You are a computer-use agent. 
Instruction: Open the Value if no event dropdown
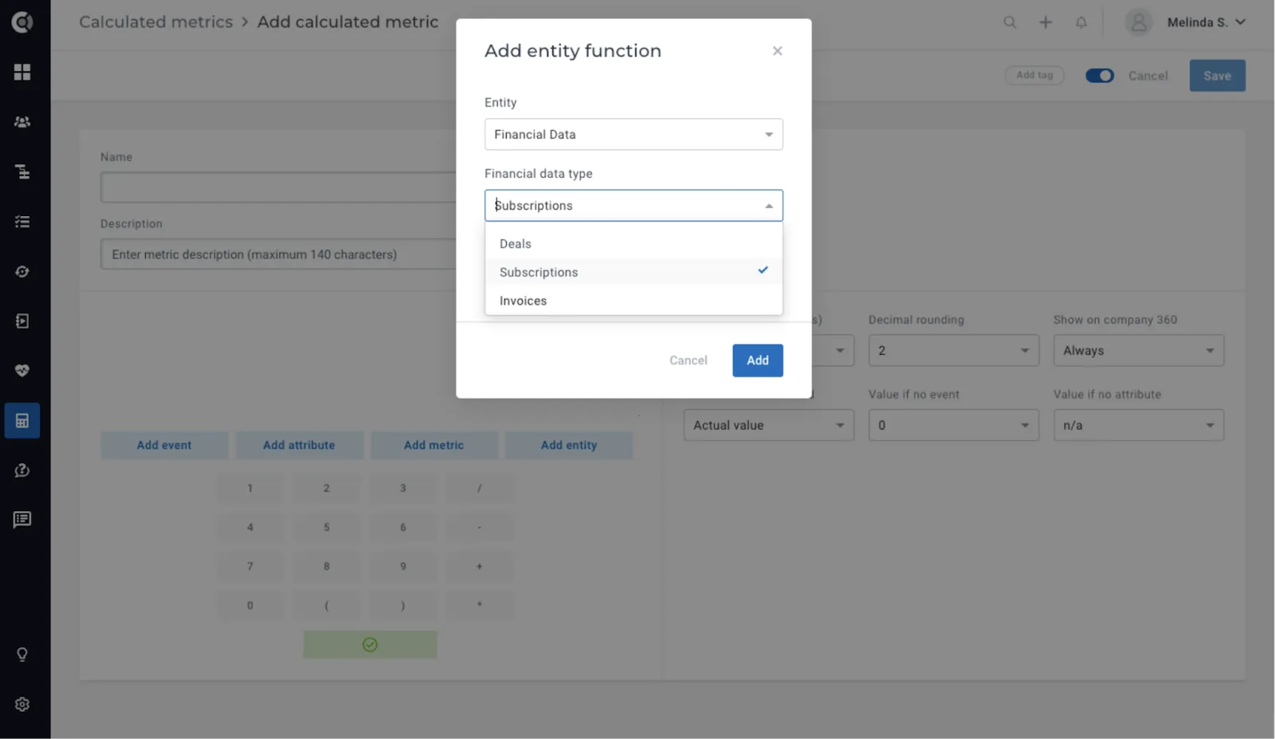954,426
